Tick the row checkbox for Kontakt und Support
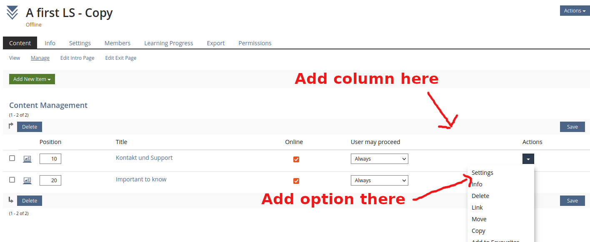The width and height of the screenshot is (590, 242). [12, 158]
